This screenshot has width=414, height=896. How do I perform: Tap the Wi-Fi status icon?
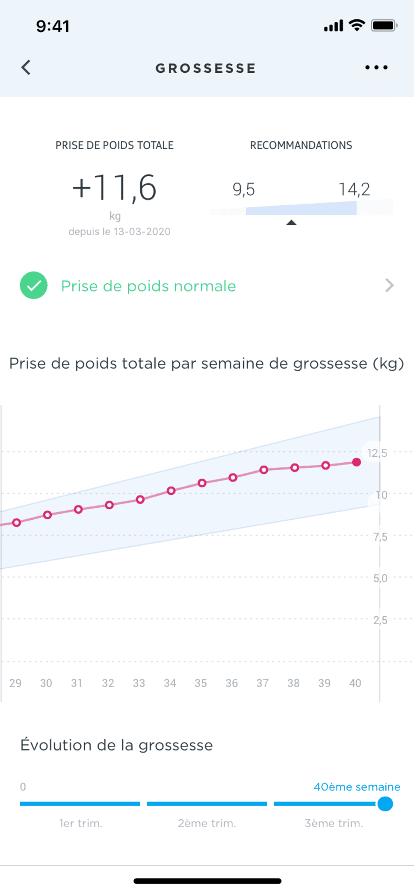coord(357,25)
